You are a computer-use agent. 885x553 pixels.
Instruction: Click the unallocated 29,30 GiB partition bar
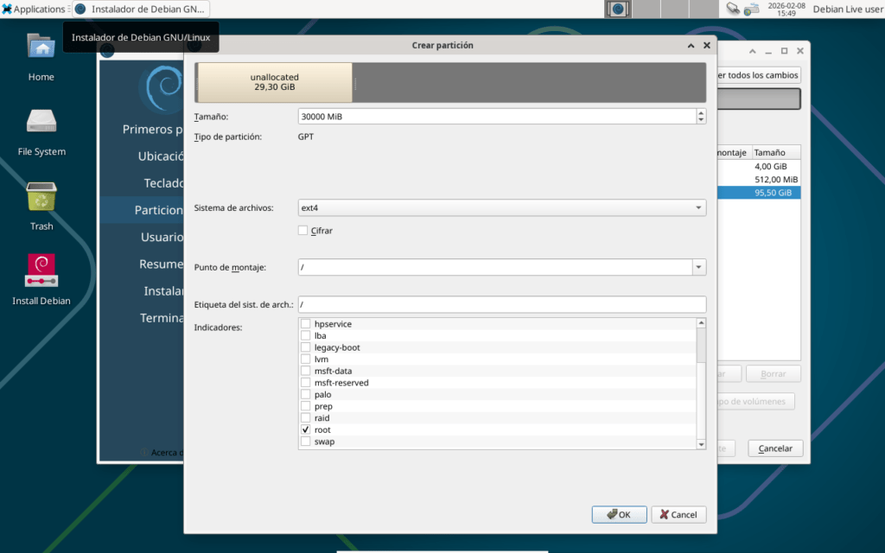coord(275,83)
